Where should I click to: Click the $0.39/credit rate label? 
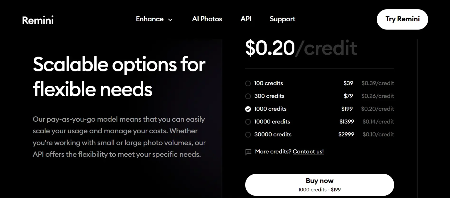tap(378, 83)
